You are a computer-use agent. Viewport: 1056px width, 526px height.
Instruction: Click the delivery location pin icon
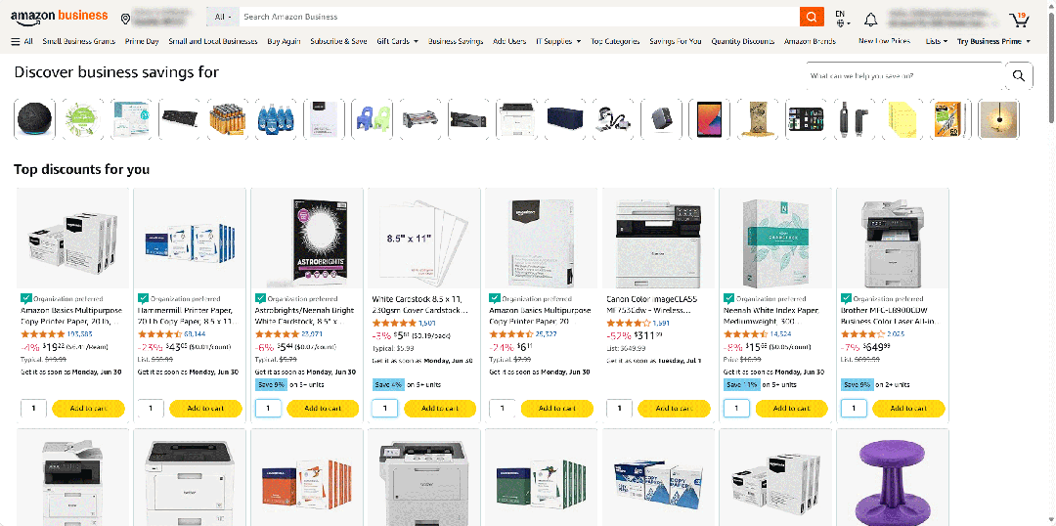pos(126,19)
